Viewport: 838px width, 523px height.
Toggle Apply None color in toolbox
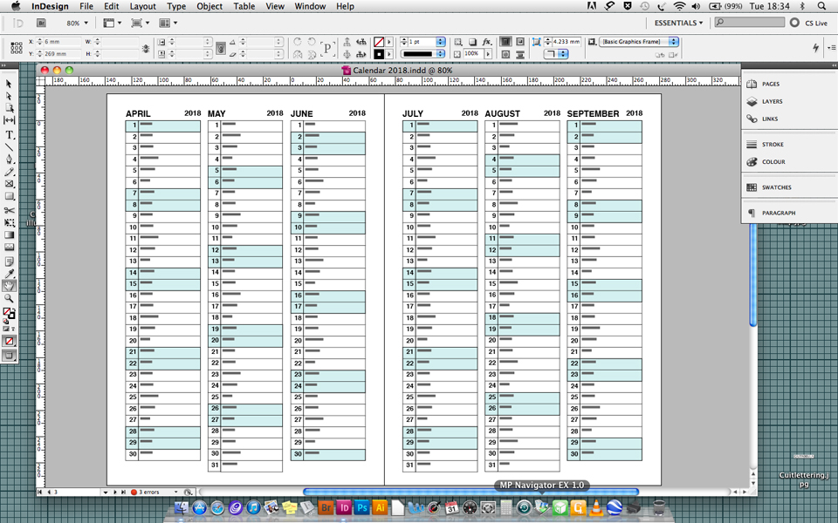[x=10, y=342]
